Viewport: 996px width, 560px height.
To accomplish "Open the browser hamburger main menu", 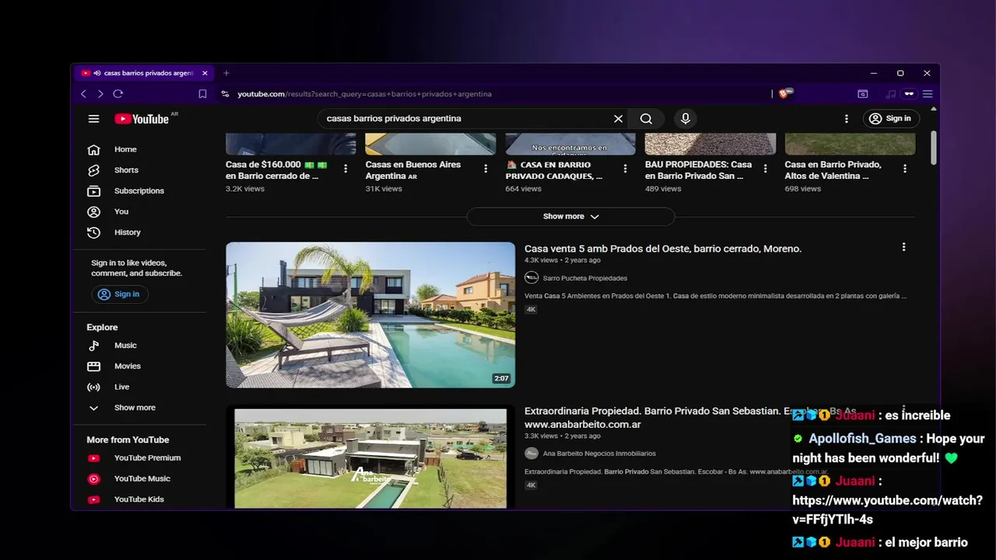I will click(928, 94).
